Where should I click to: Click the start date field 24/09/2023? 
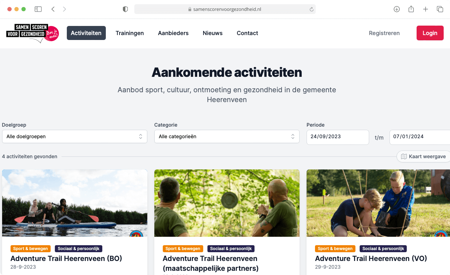pyautogui.click(x=338, y=137)
